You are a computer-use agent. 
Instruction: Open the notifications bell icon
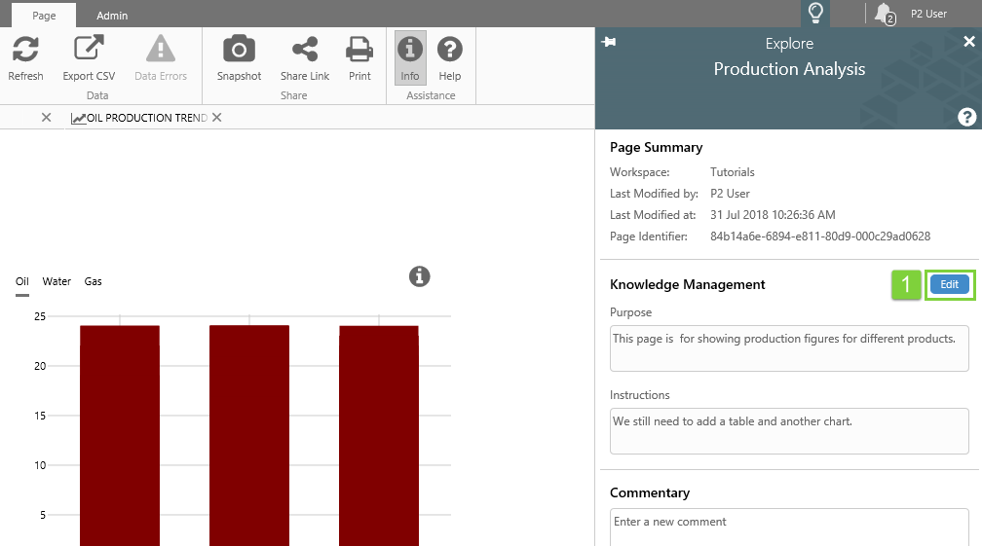click(884, 13)
